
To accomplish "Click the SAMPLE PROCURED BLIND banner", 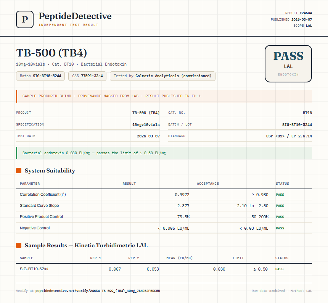I will [164, 96].
